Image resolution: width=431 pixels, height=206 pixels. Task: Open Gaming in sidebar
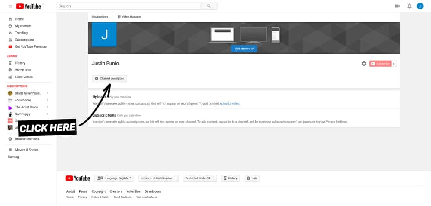tap(13, 157)
